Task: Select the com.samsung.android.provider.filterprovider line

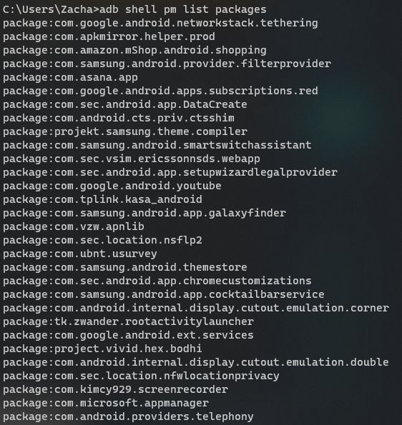Action: [x=167, y=64]
